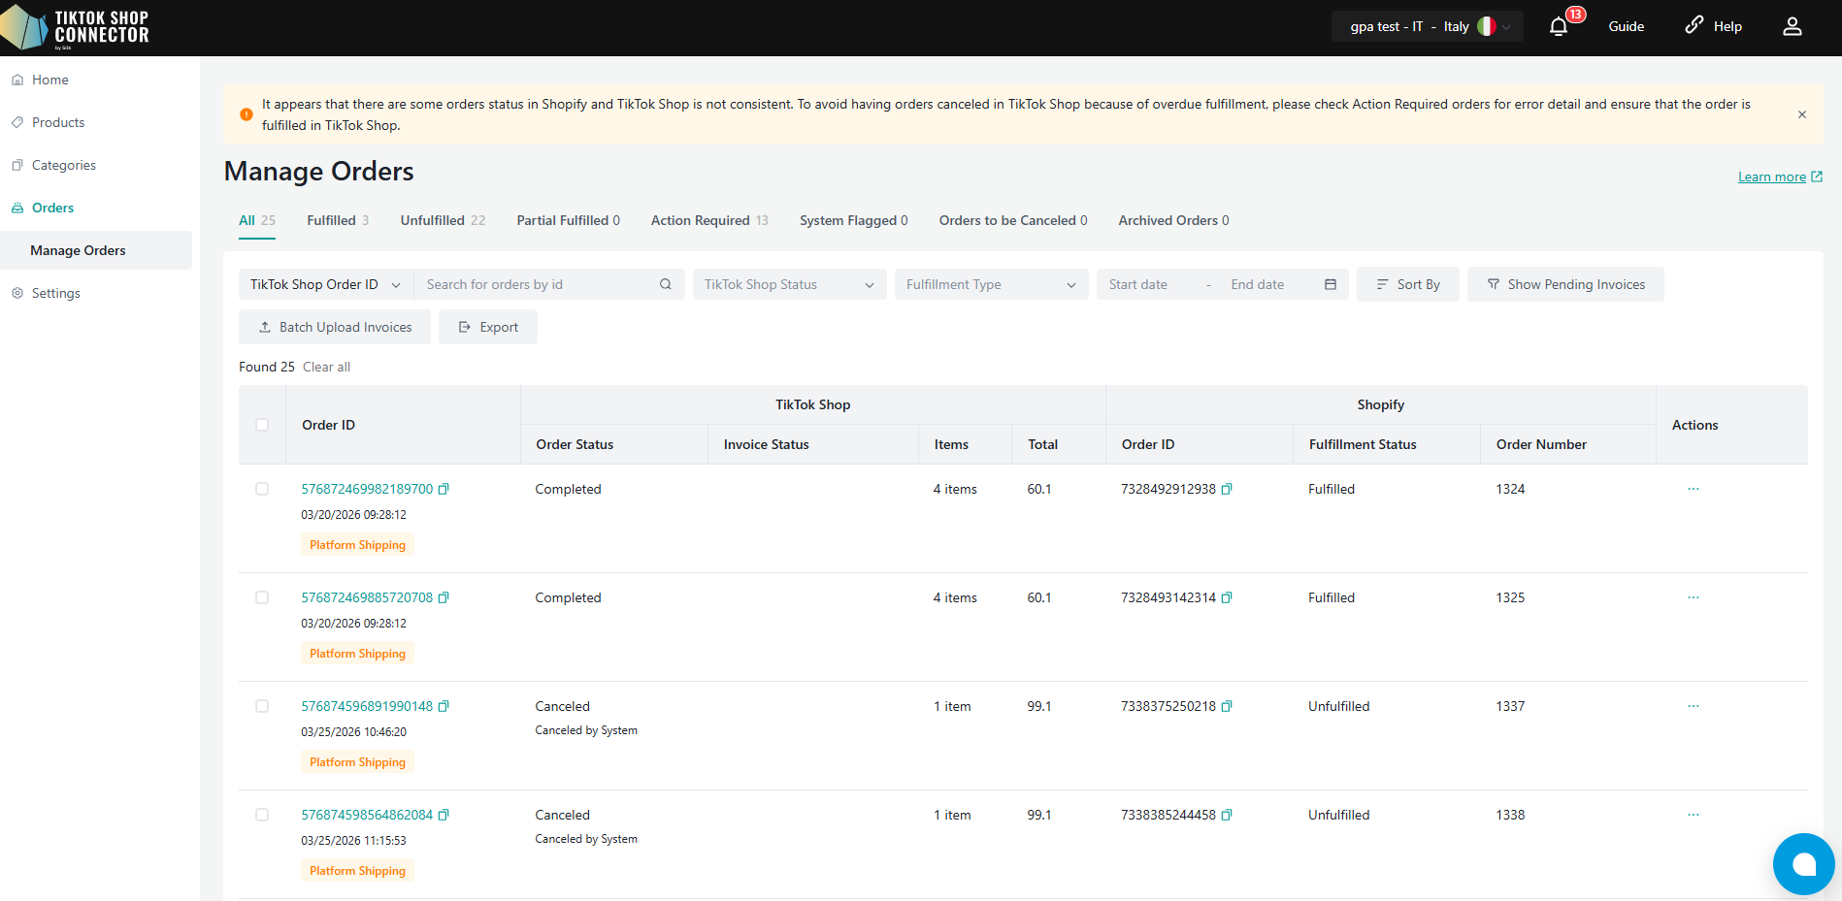The height and width of the screenshot is (901, 1842).
Task: Toggle the select-all orders checkbox
Action: pyautogui.click(x=262, y=425)
